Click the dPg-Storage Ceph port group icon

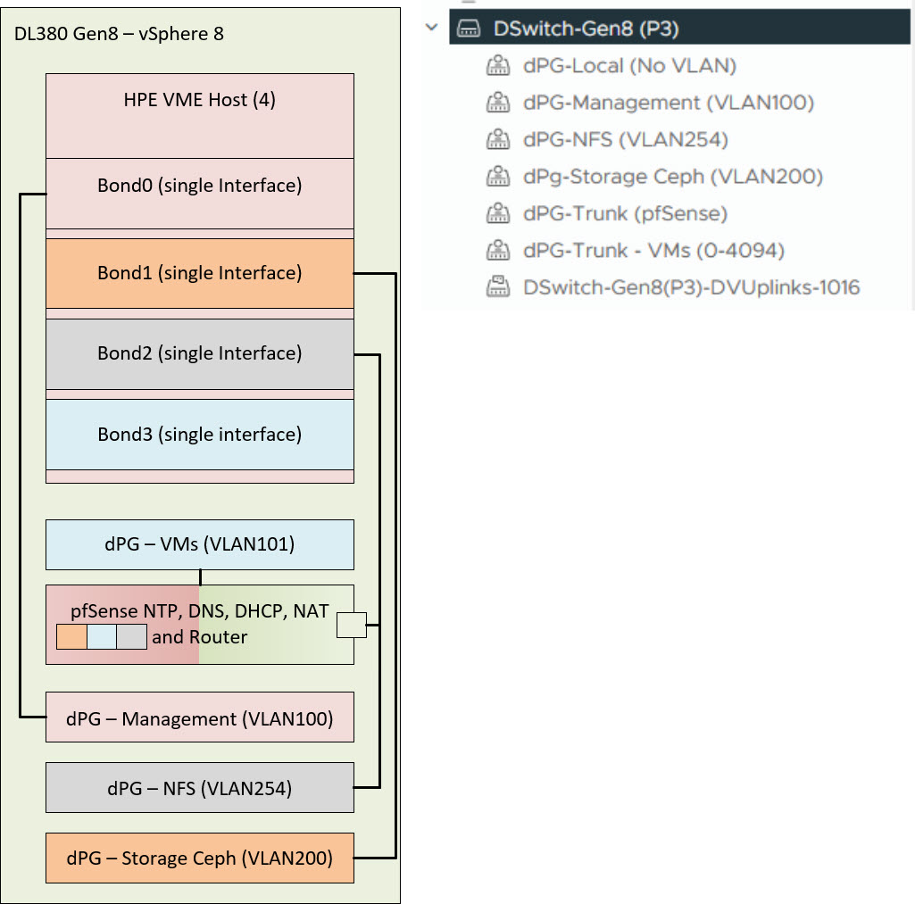tap(496, 177)
